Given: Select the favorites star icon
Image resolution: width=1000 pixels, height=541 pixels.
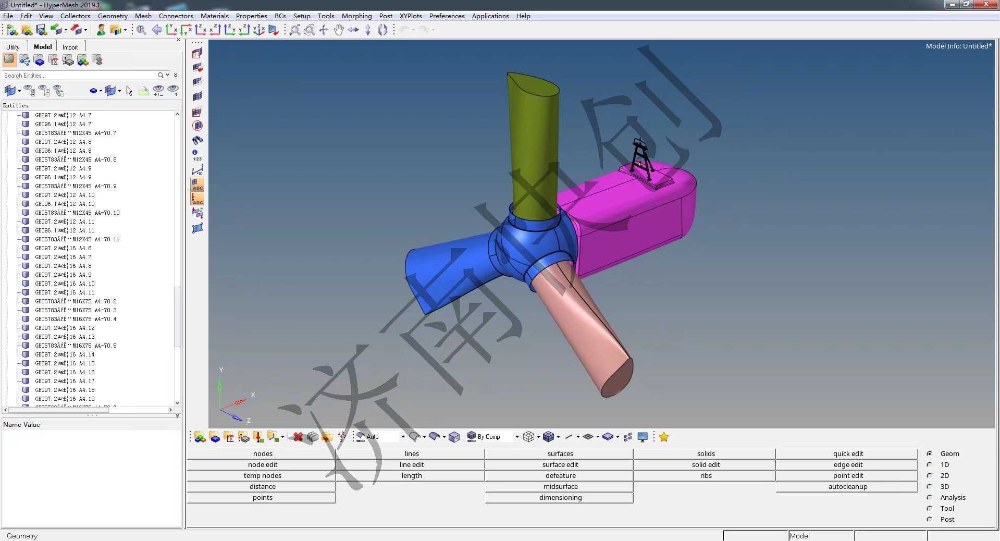Looking at the screenshot, I should [x=663, y=437].
